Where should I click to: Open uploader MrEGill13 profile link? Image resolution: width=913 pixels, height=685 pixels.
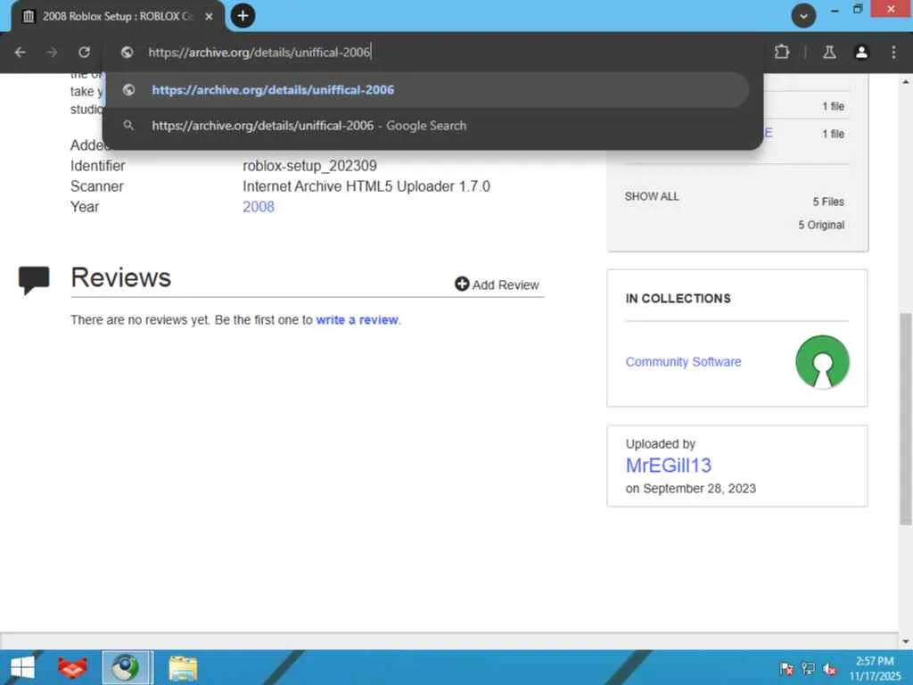[669, 466]
